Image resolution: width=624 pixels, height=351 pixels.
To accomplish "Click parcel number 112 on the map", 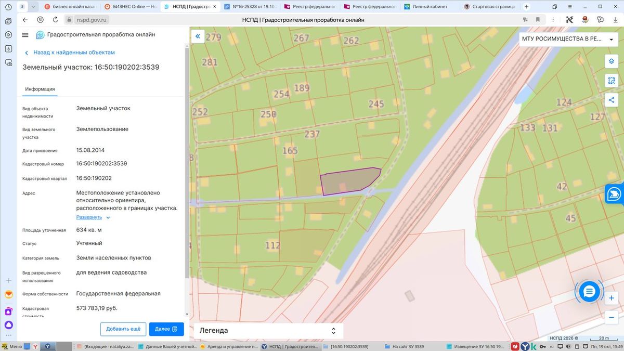I will [x=273, y=245].
